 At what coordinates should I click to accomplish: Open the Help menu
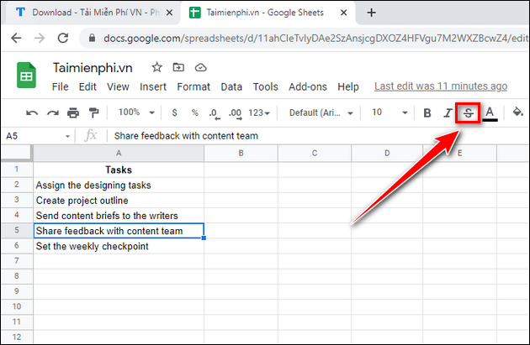(x=348, y=86)
